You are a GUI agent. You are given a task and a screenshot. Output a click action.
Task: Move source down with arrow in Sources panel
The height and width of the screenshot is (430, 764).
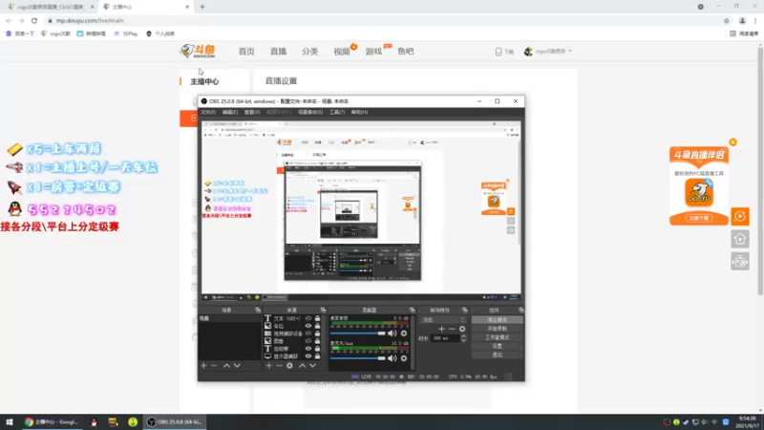tap(313, 366)
